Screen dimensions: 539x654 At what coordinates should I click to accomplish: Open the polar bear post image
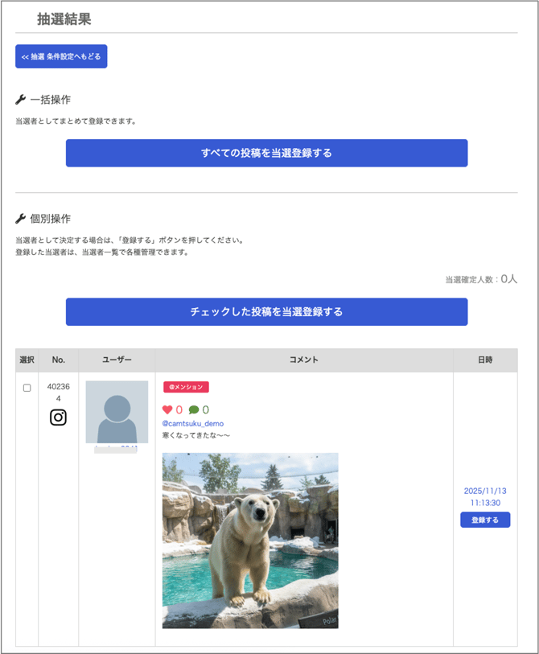pyautogui.click(x=250, y=541)
